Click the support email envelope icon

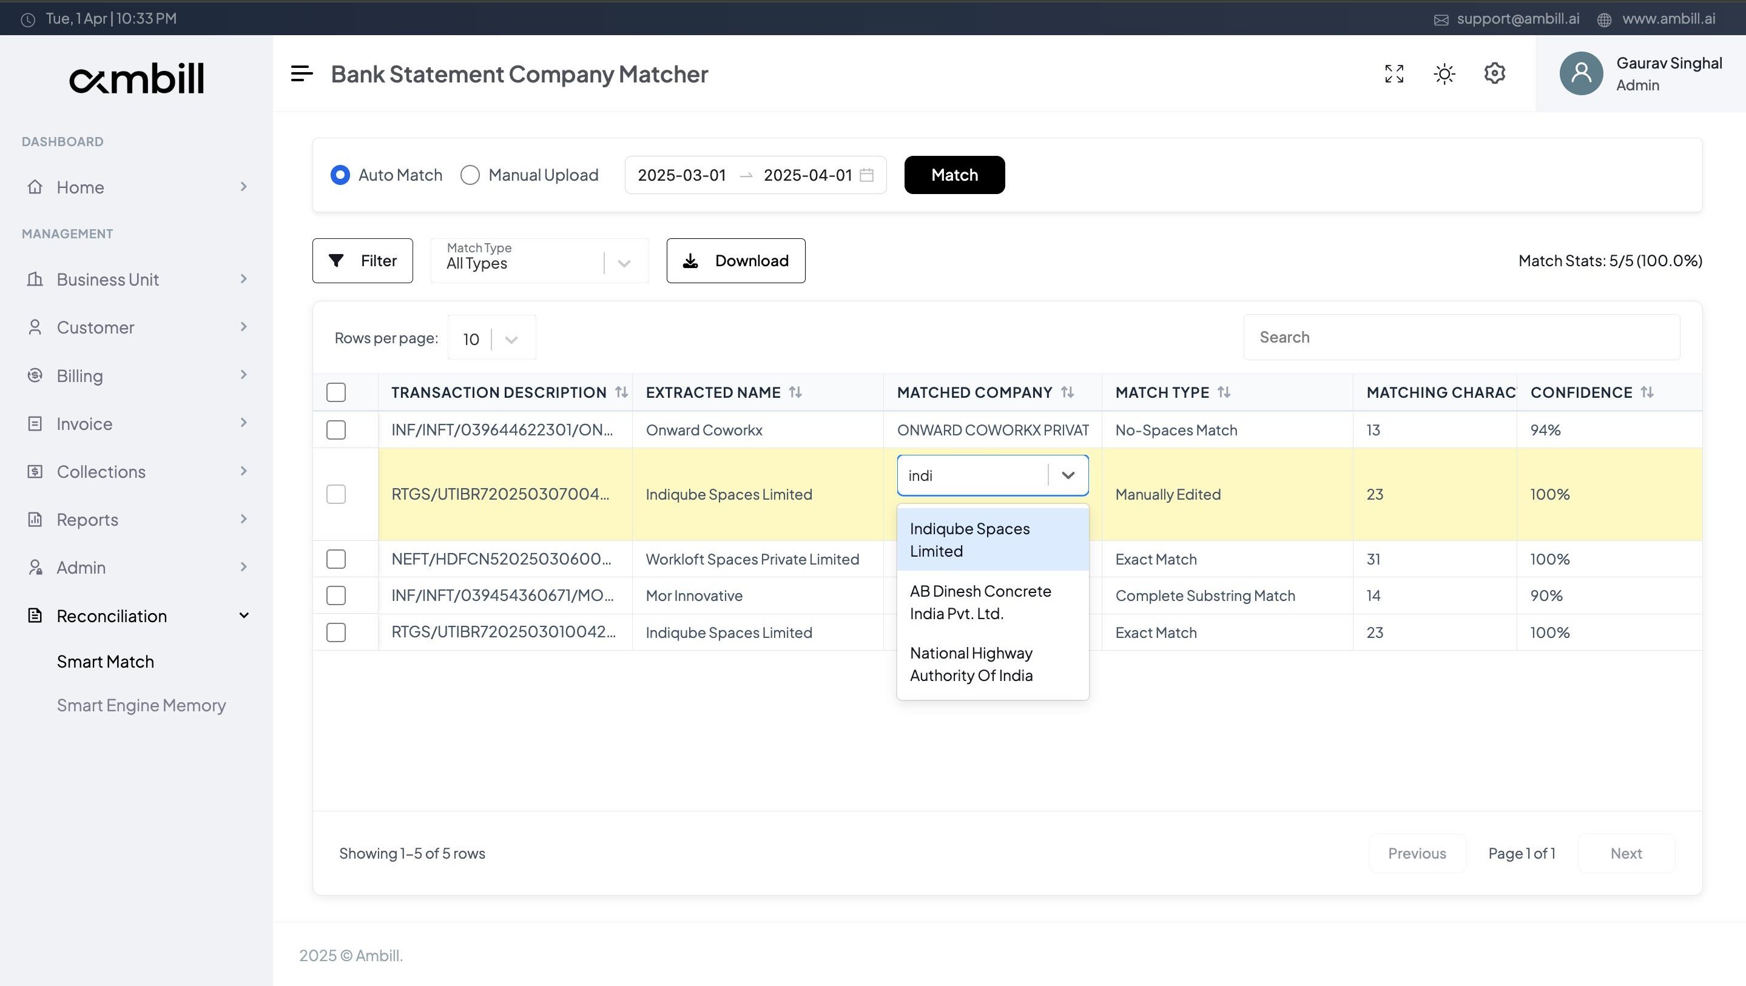[1441, 19]
